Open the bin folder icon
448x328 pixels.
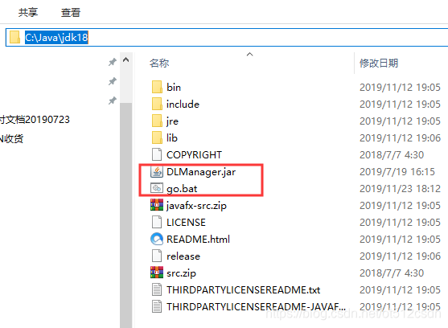coord(157,87)
